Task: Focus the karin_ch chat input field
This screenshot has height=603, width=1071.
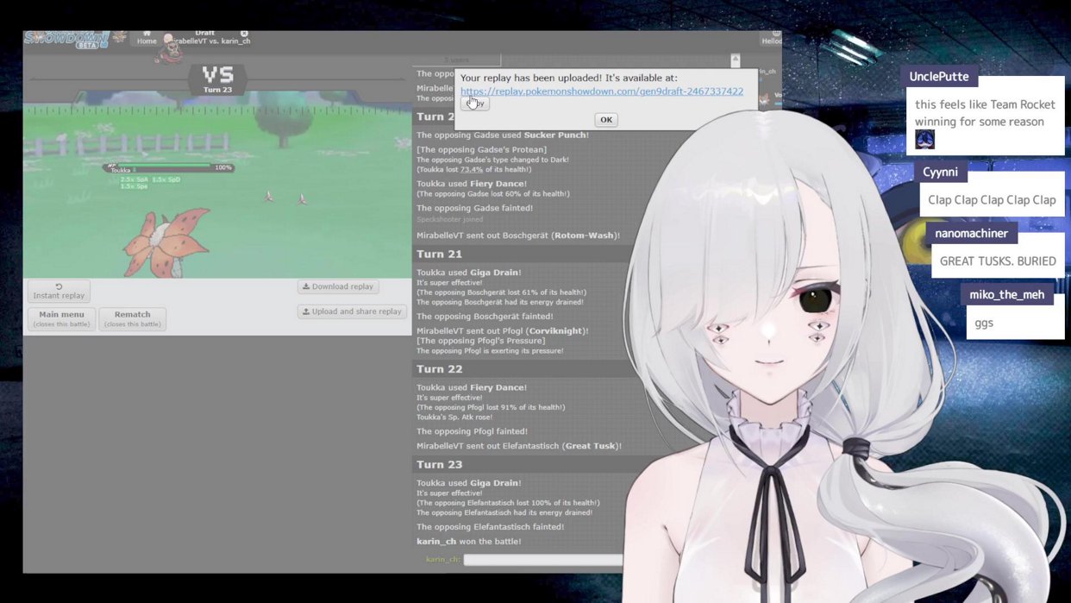Action: click(x=542, y=560)
